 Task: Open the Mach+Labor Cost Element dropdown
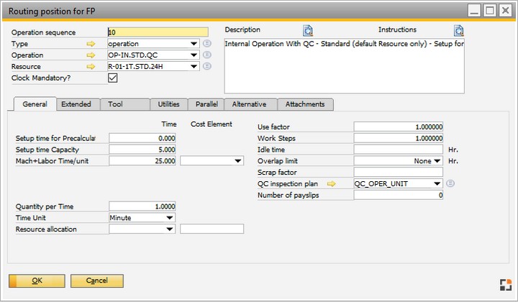(x=238, y=161)
